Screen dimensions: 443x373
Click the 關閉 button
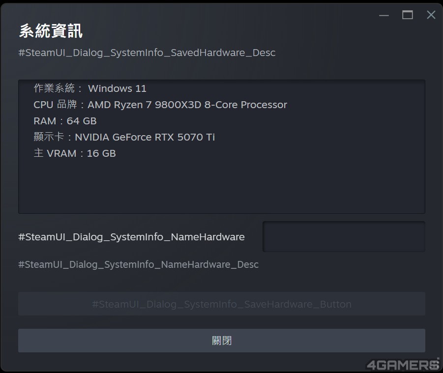(x=221, y=341)
